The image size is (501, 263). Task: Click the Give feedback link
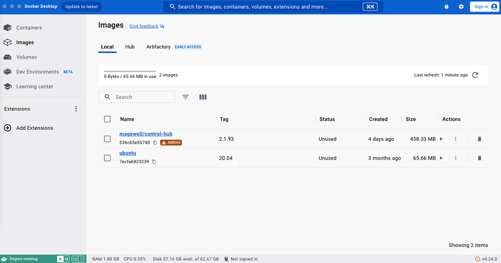point(144,26)
